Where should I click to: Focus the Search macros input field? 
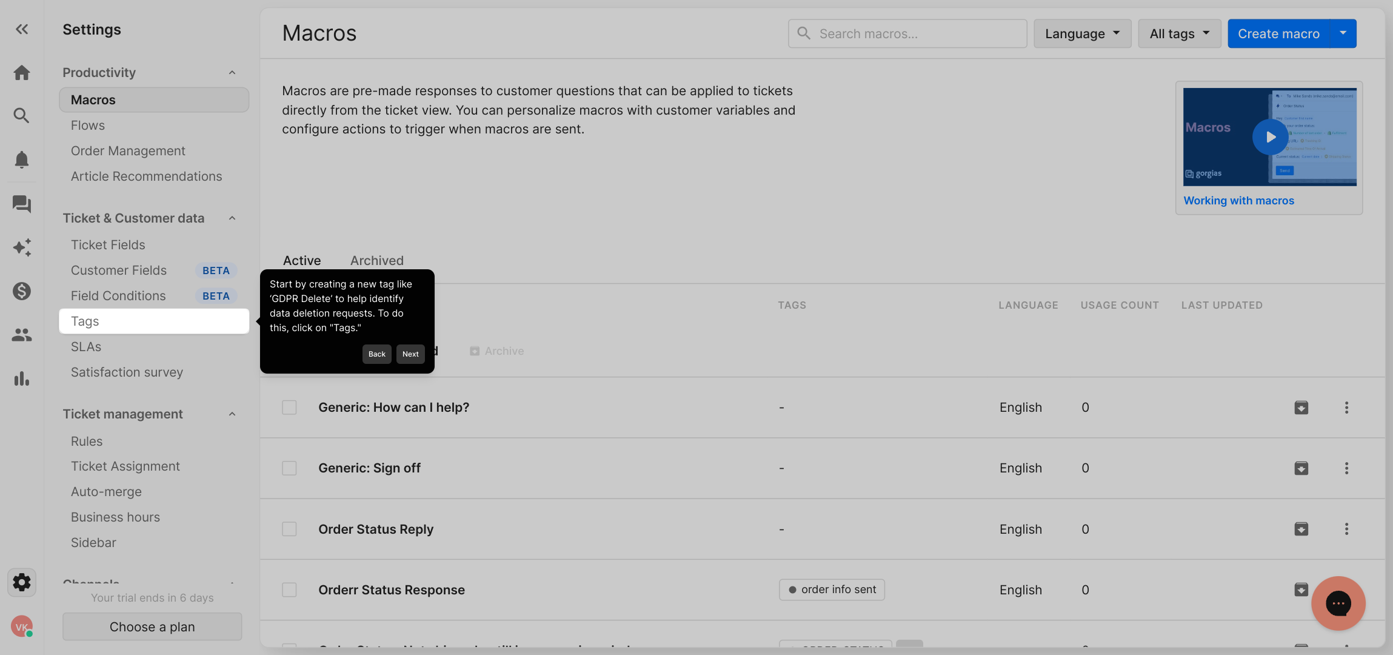(907, 33)
